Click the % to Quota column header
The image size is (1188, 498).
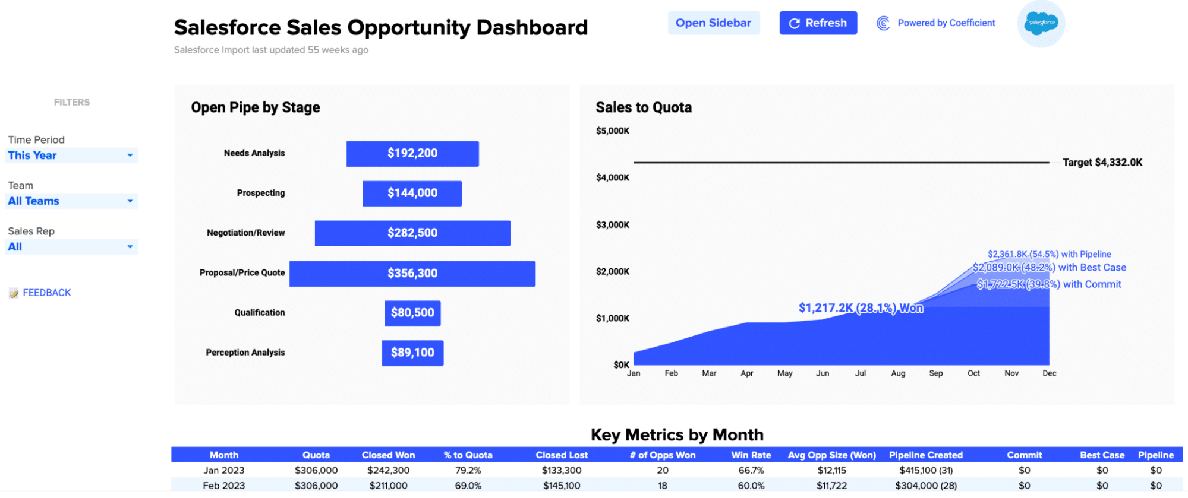(468, 455)
